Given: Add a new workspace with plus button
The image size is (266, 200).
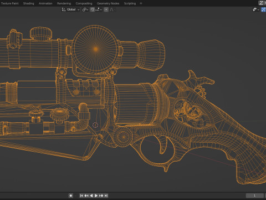Looking at the screenshot, I should pyautogui.click(x=141, y=3).
